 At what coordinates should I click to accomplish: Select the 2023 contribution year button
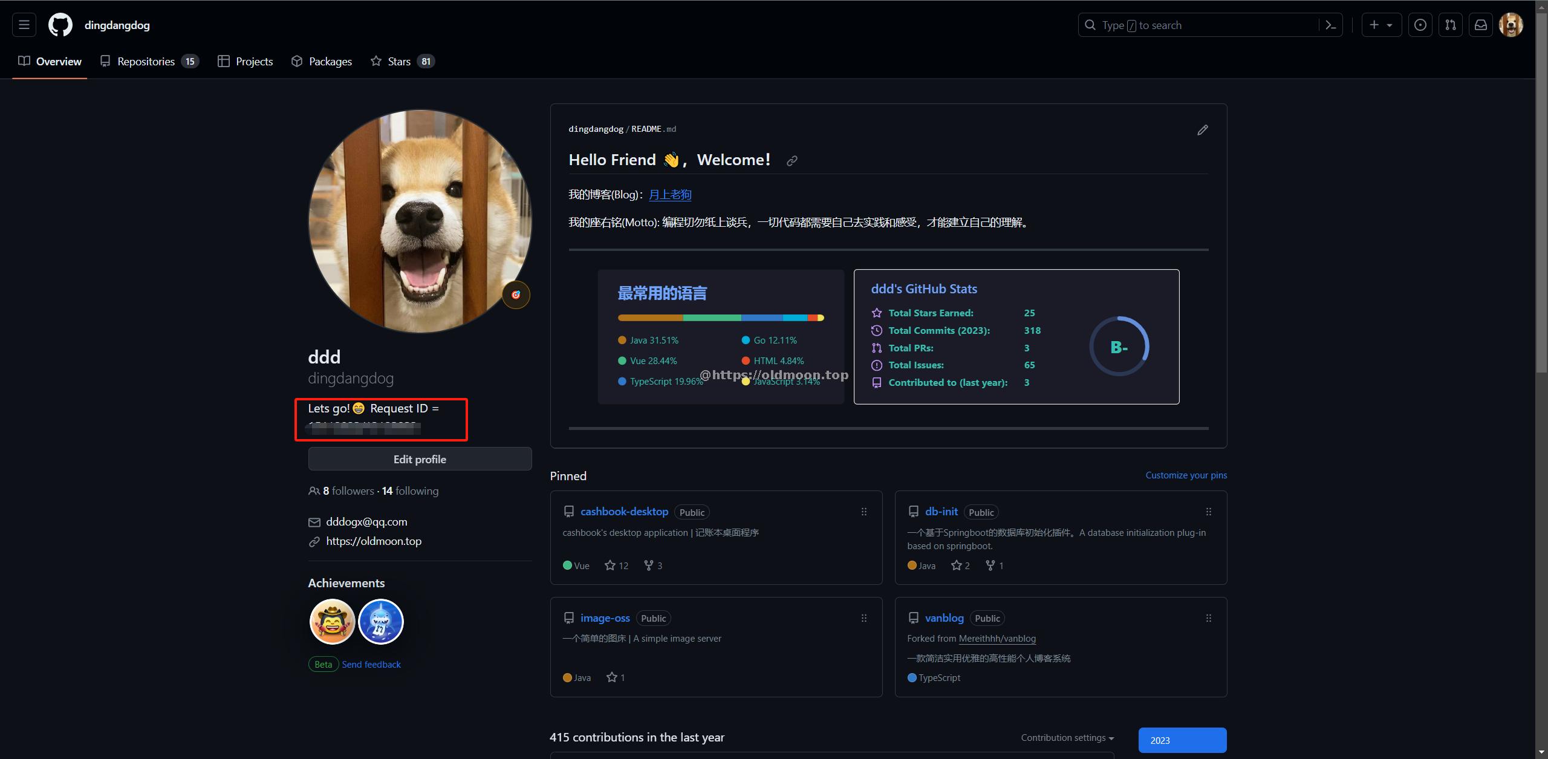pyautogui.click(x=1182, y=740)
